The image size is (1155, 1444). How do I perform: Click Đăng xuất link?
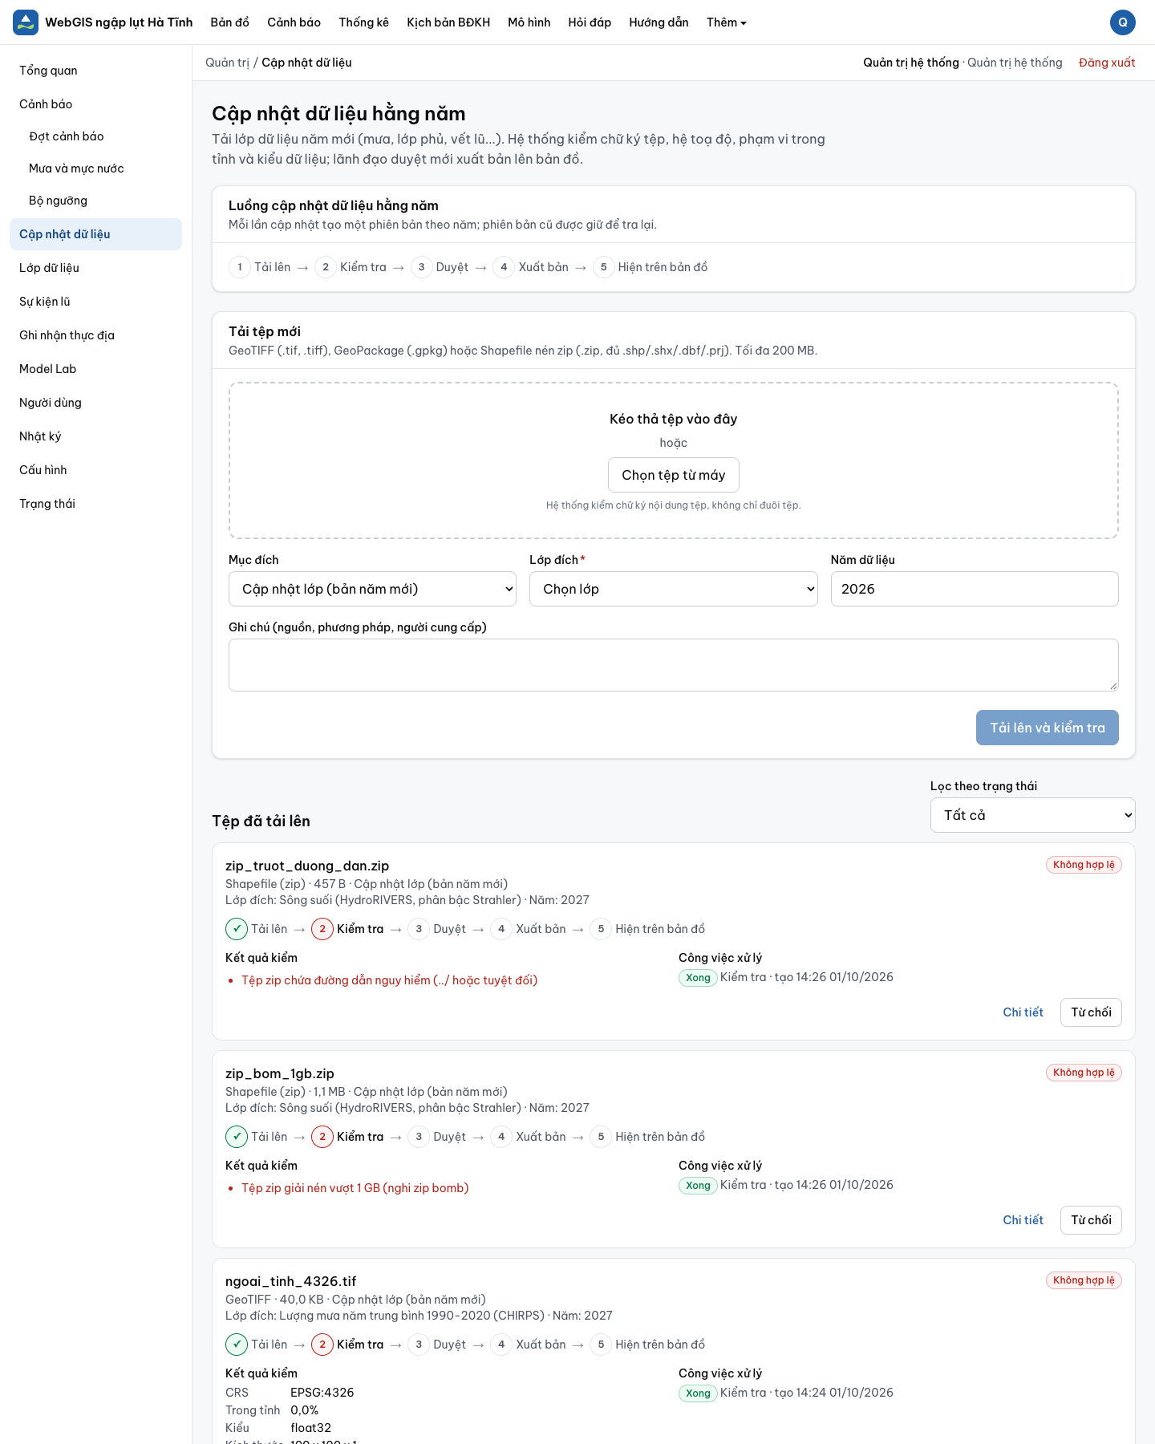1107,63
